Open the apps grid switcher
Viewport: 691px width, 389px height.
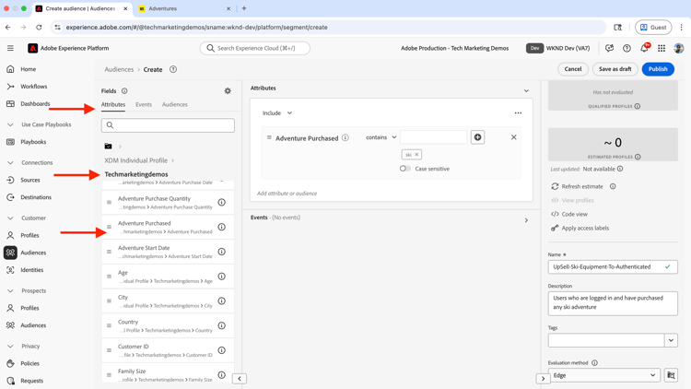point(662,48)
